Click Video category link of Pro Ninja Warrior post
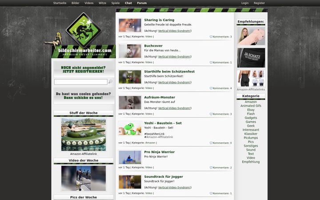This screenshot has width=320, height=200. click(x=149, y=168)
